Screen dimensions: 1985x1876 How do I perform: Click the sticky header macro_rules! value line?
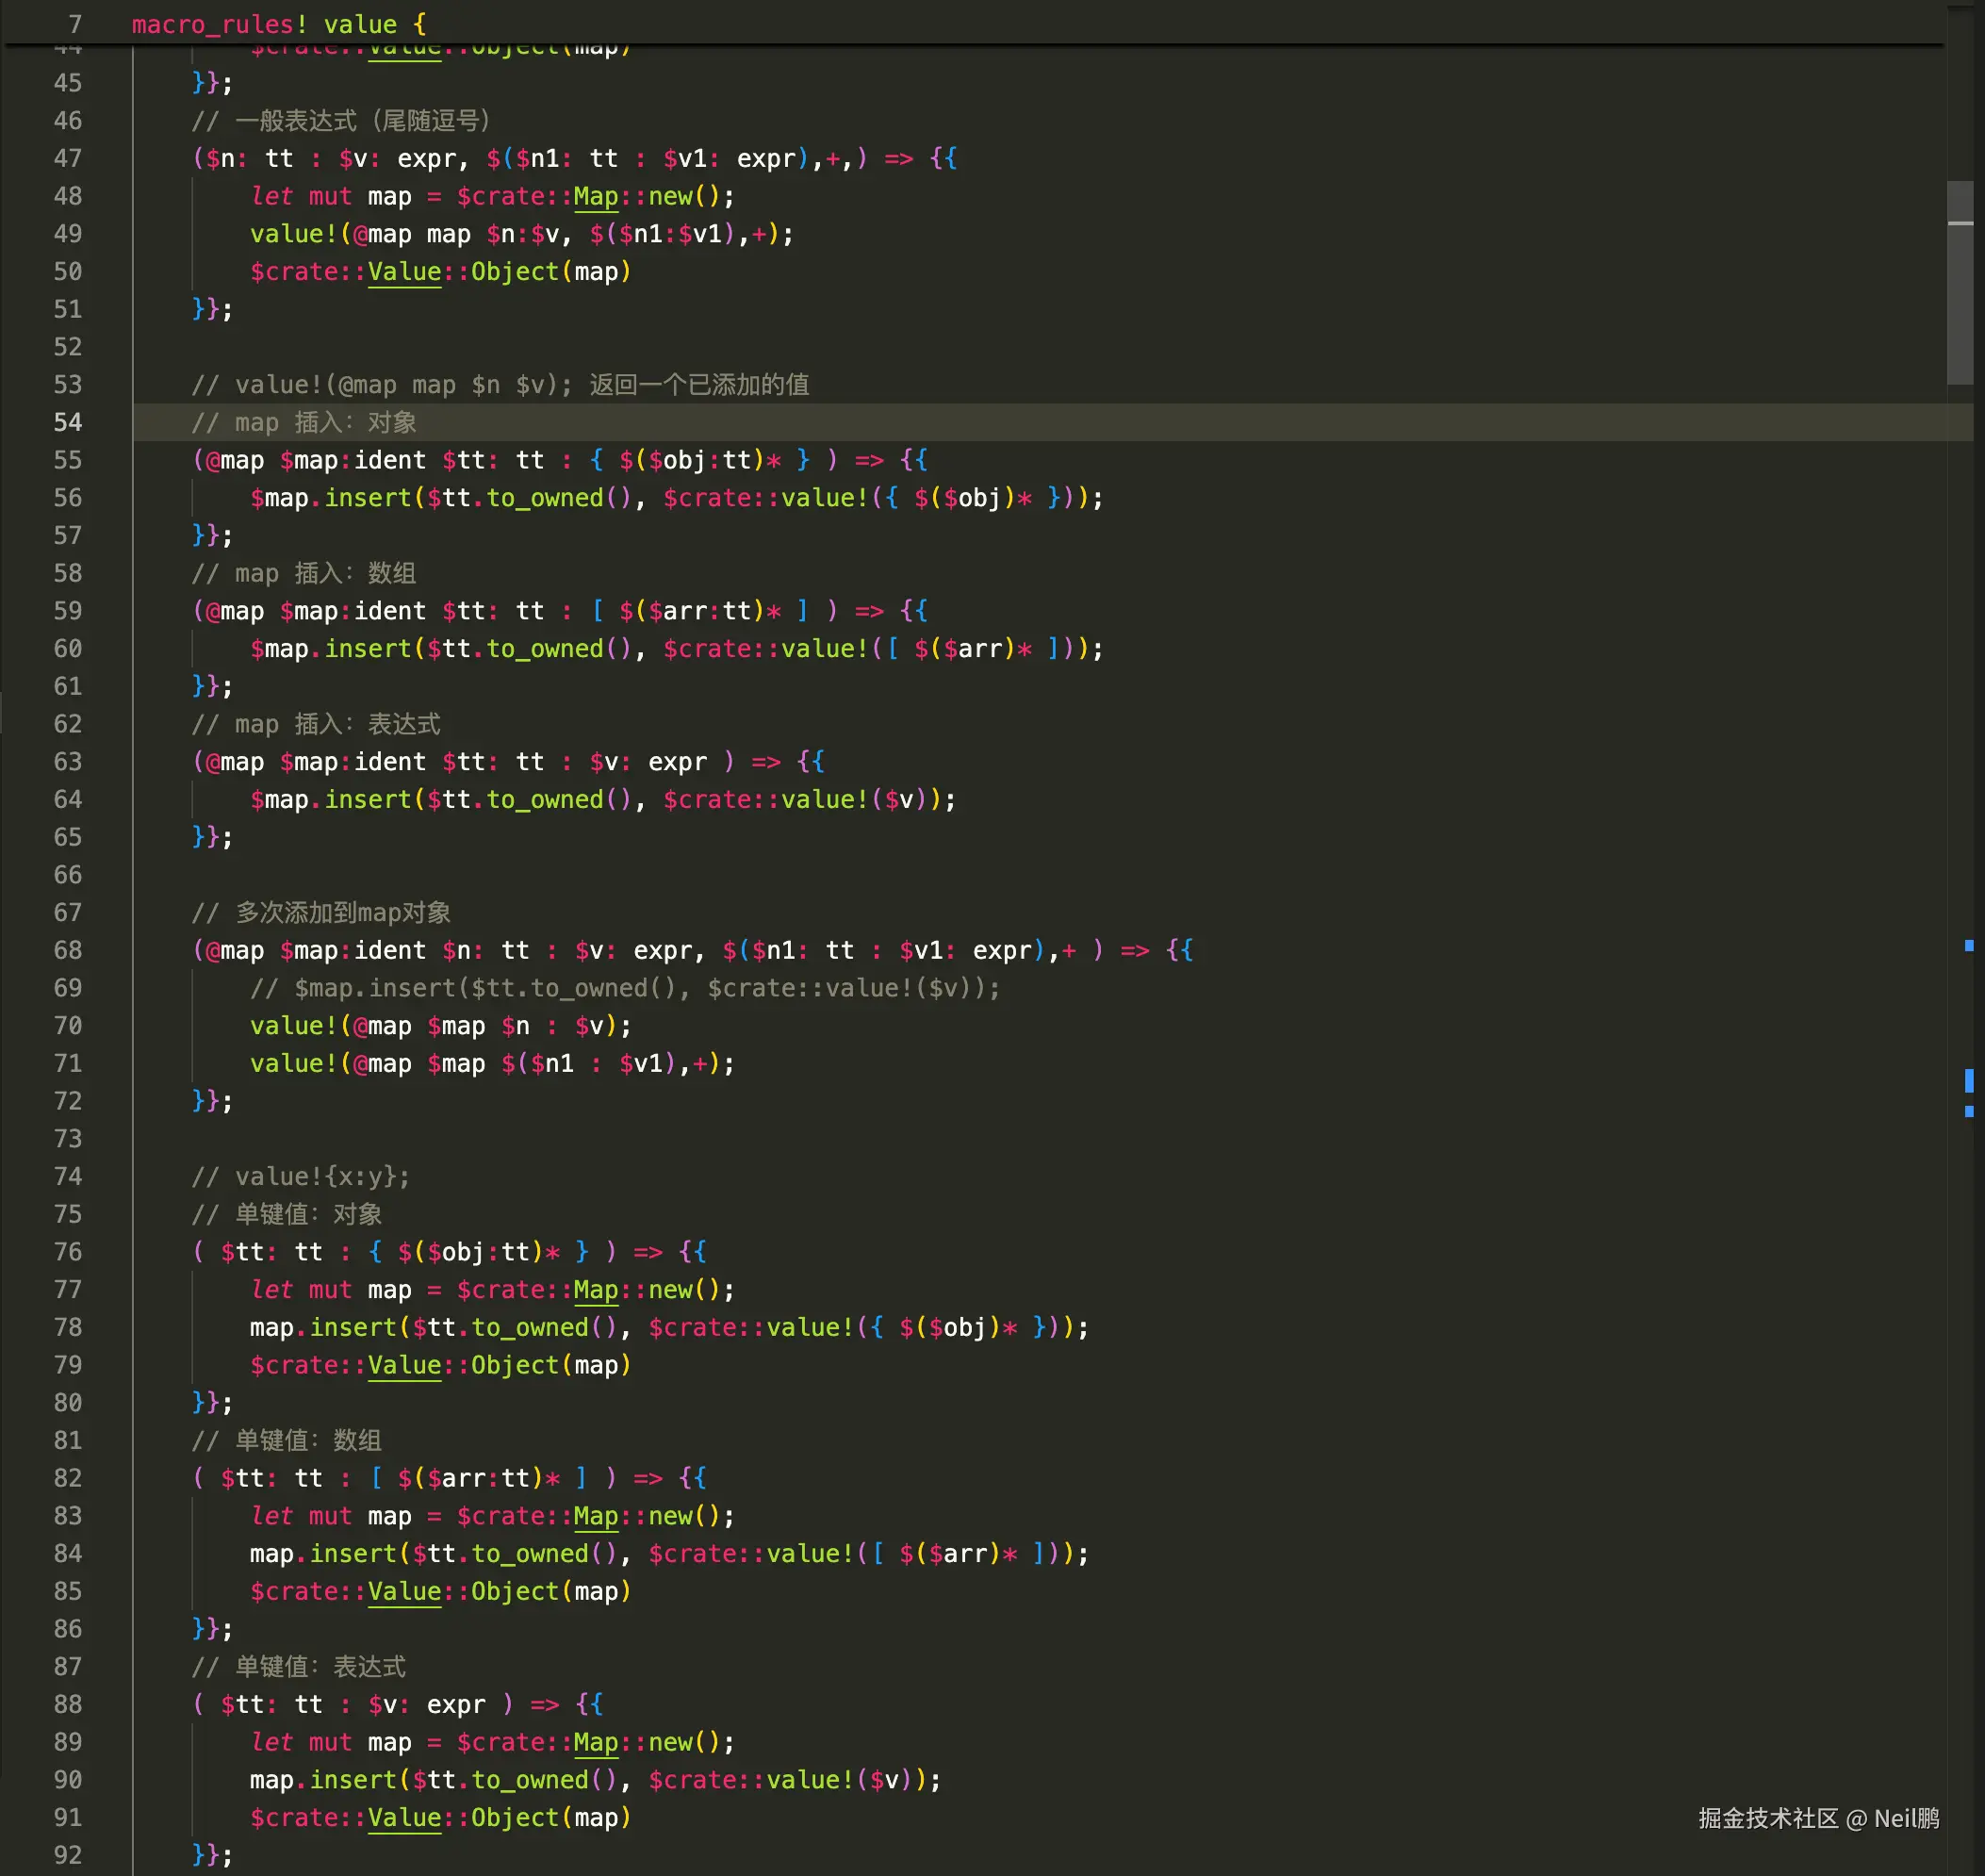click(279, 24)
